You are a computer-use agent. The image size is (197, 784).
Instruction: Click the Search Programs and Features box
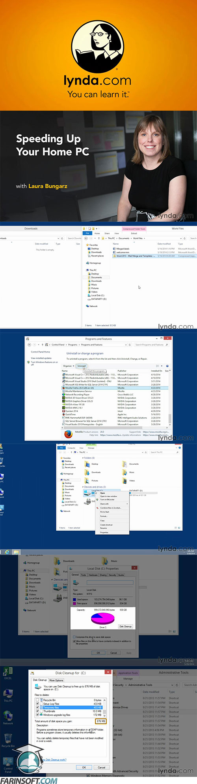coord(152,345)
